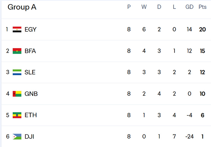Select the SLE team name
Image resolution: width=211 pixels, height=147 pixels.
coord(30,72)
